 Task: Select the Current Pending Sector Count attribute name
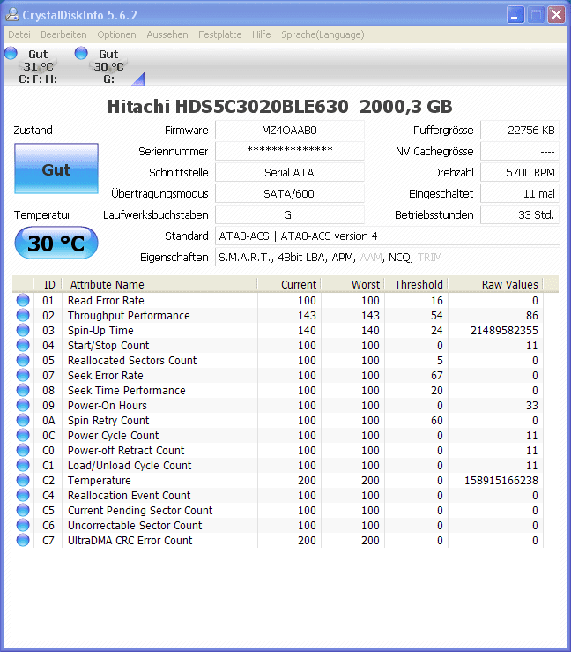click(140, 511)
